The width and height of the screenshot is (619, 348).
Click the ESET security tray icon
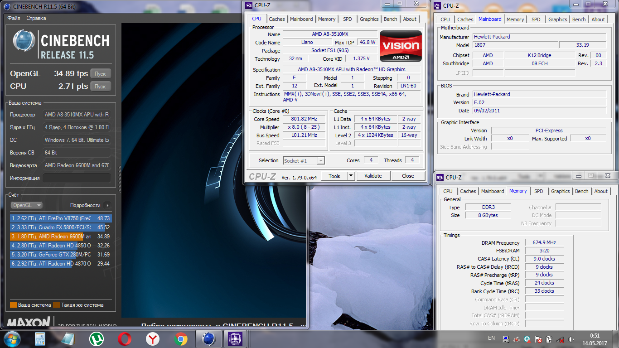pos(527,338)
